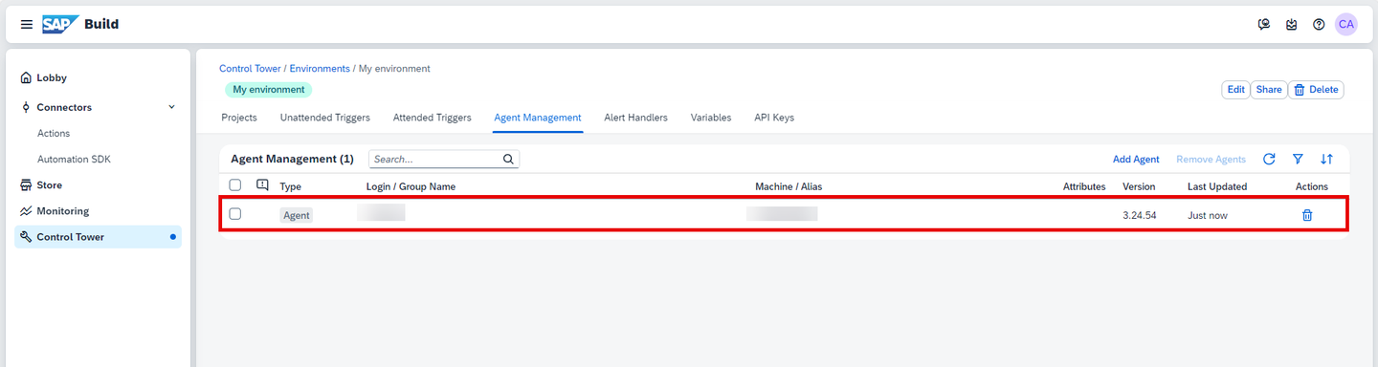Click the Edit environment button
This screenshot has height=367, width=1378.
(x=1236, y=90)
